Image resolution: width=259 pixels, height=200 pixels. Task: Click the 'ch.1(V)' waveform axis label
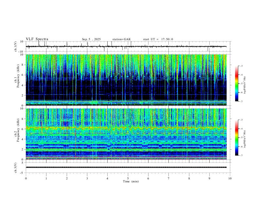[16, 46]
